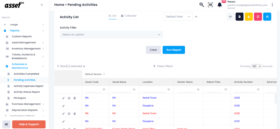Collapse the sidebar with double-chevron icon
Screen dimensions: 280x129
[x=42, y=5]
